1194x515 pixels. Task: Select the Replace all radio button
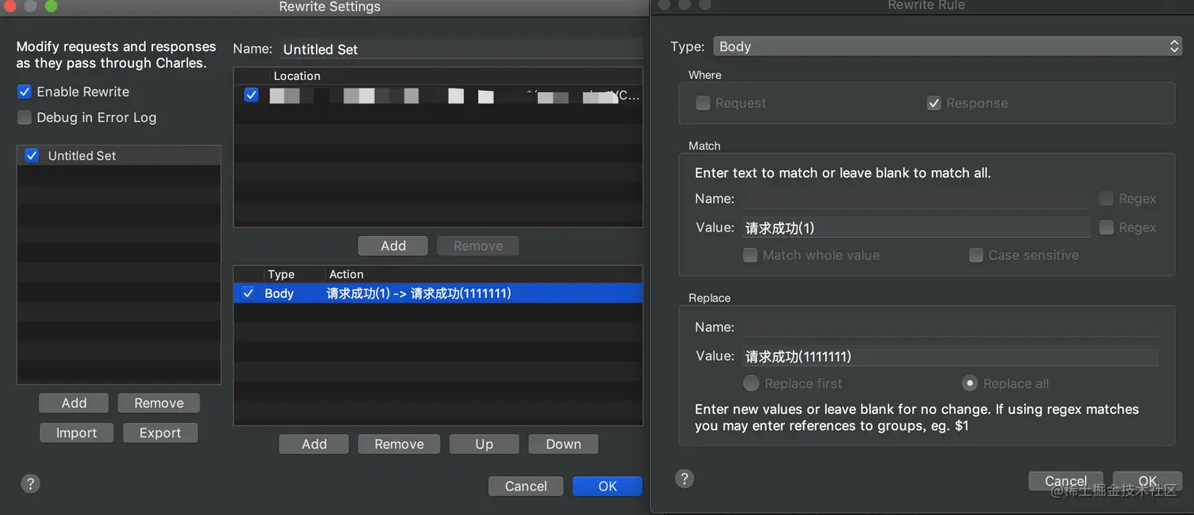coord(970,383)
